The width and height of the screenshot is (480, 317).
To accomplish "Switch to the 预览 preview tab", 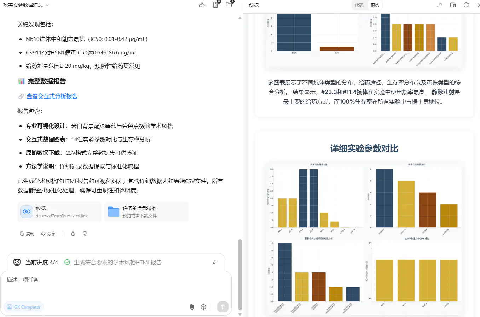I will [x=375, y=5].
